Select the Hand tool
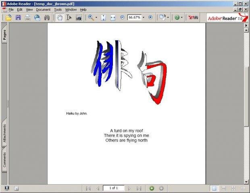 click(x=60, y=17)
